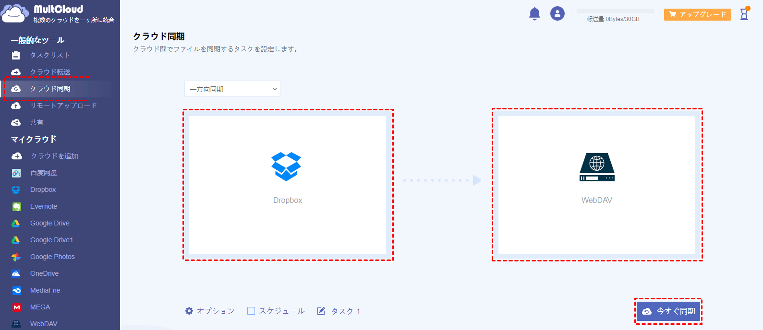763x330 pixels.
Task: Open タスクリスト in sidebar
Action: pos(50,55)
